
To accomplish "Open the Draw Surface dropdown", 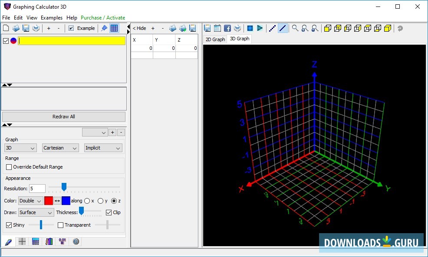I will (36, 212).
